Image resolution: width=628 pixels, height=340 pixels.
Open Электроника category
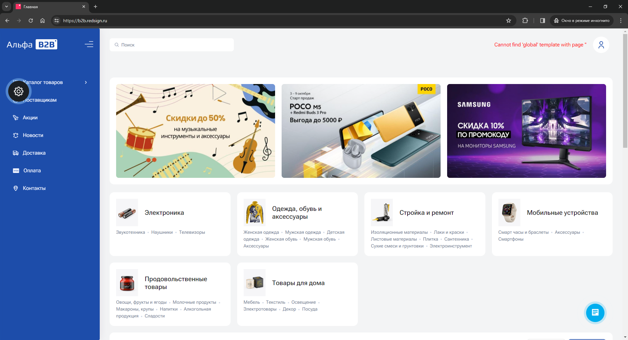(164, 213)
